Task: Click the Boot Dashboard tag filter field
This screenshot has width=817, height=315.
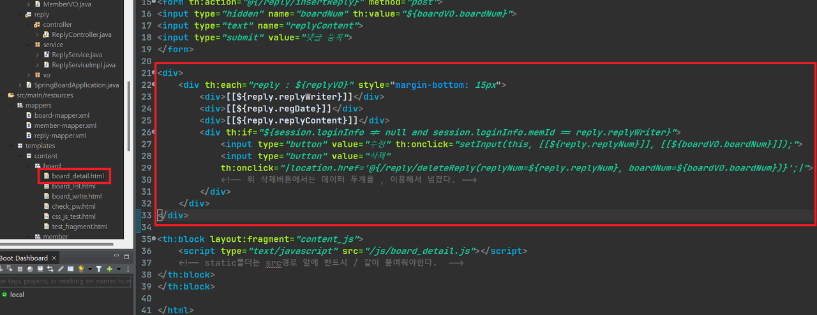Action: pyautogui.click(x=65, y=281)
